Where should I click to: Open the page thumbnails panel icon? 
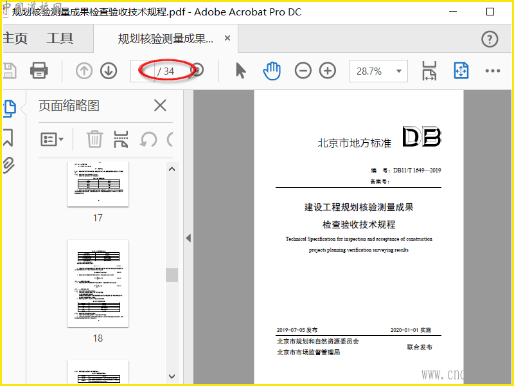(x=10, y=108)
